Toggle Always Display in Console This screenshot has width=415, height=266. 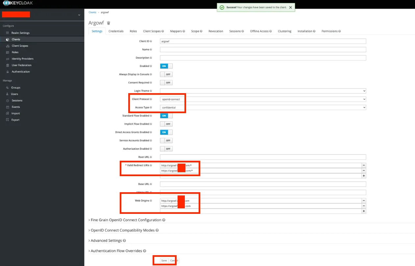(166, 74)
